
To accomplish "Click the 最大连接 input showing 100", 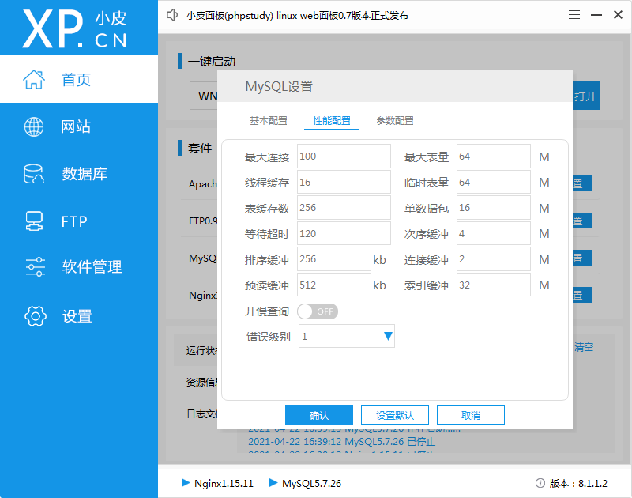I will [344, 157].
